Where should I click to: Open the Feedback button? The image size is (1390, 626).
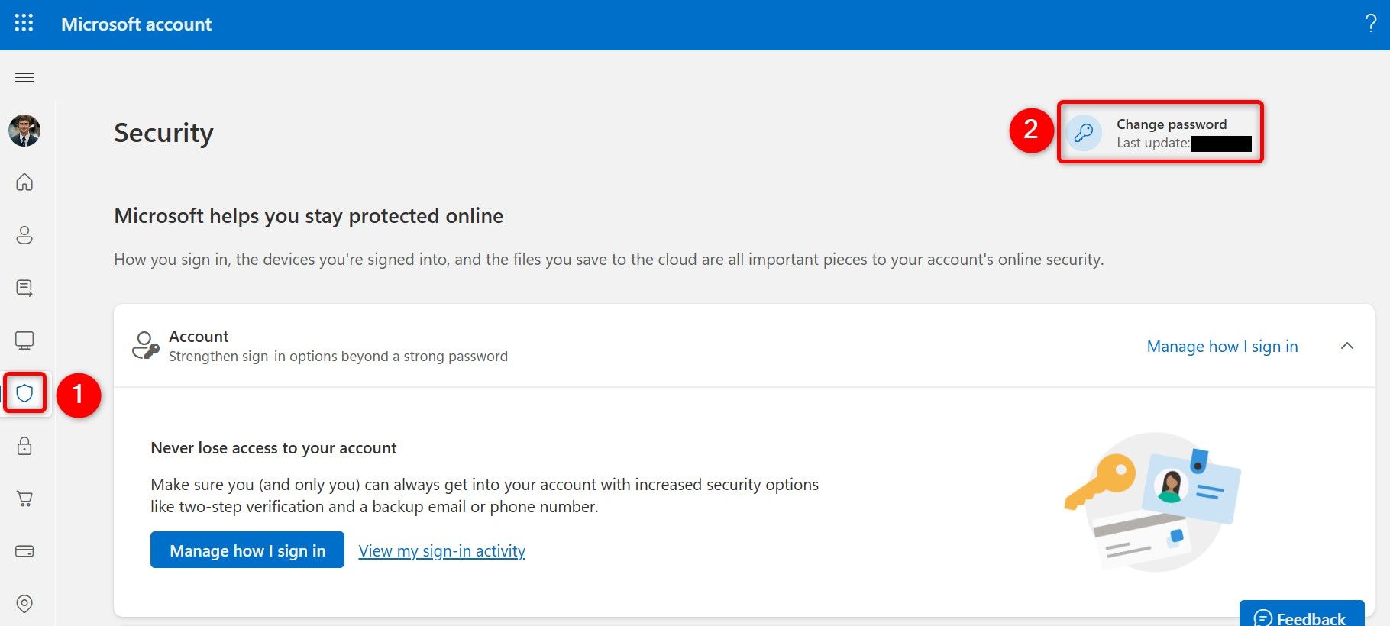(x=1301, y=615)
